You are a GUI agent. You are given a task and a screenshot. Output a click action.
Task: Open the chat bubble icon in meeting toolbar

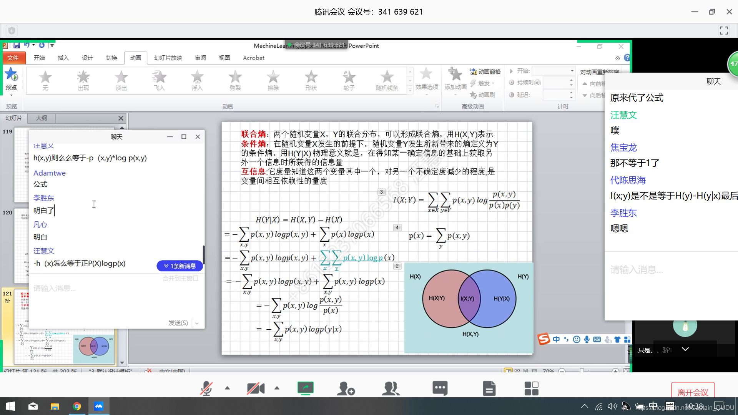click(x=440, y=388)
